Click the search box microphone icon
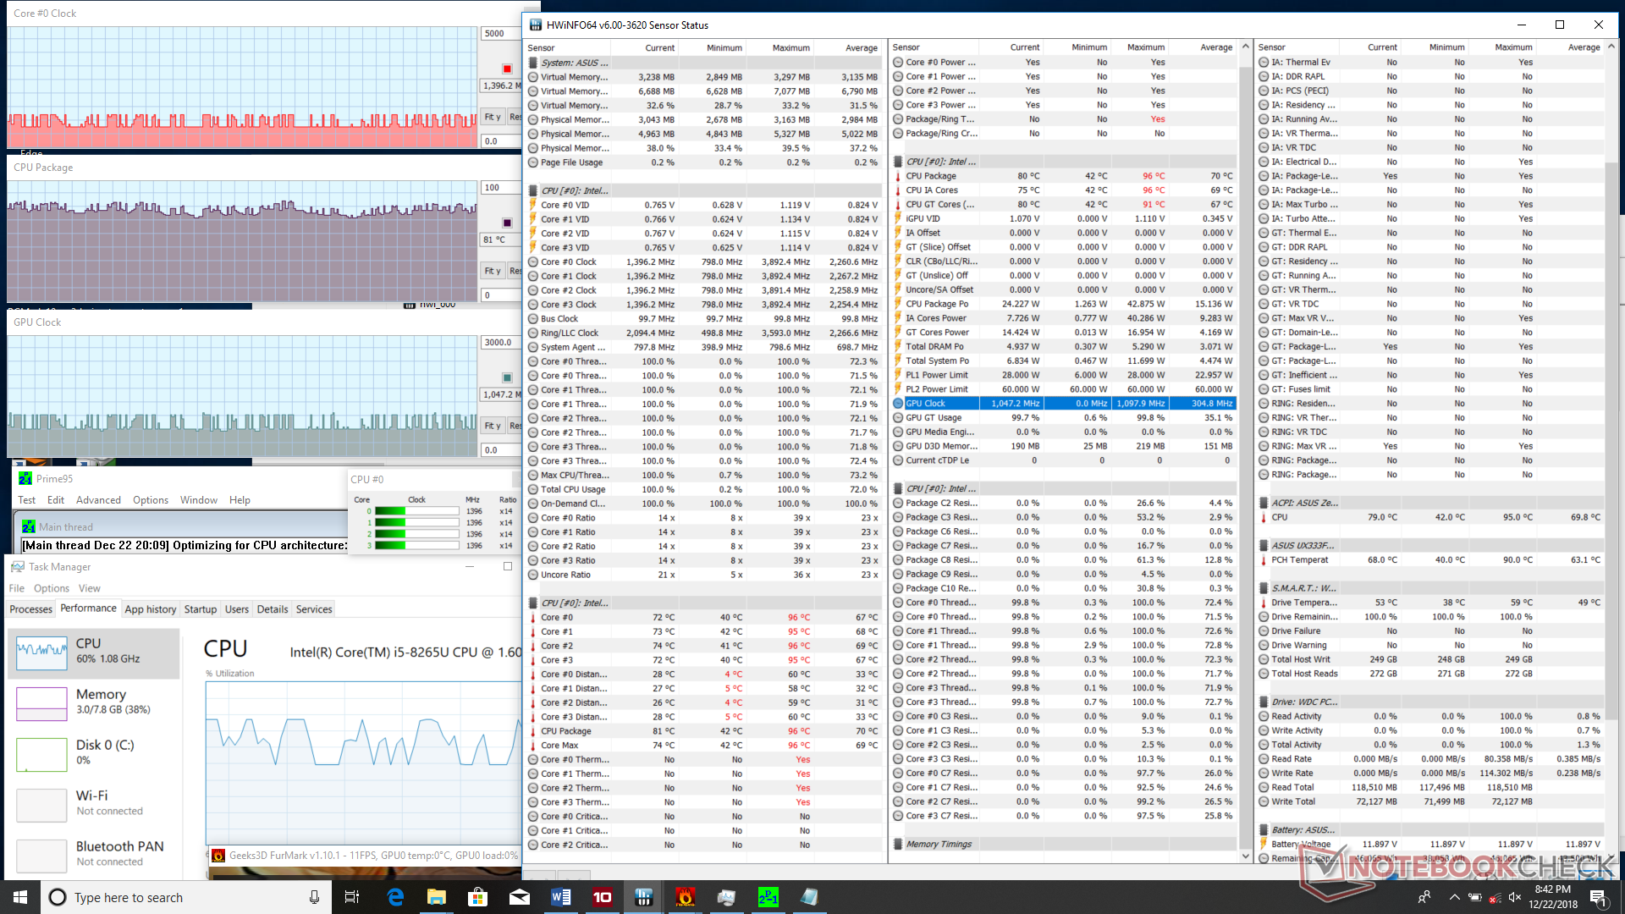The width and height of the screenshot is (1625, 914). pos(314,897)
